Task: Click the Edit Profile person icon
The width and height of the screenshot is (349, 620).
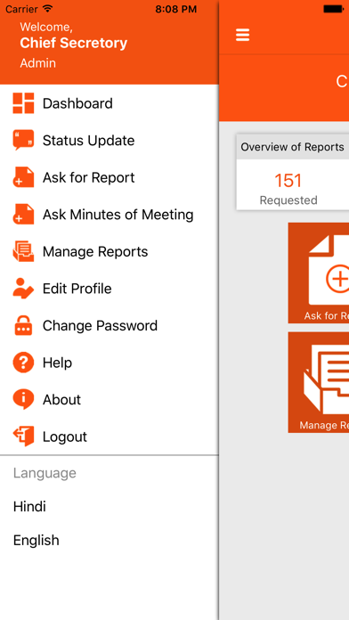Action: 23,289
